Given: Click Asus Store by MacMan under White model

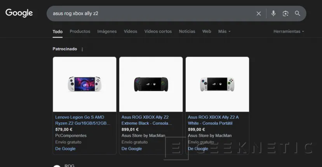Looking at the screenshot, I should [210, 136].
